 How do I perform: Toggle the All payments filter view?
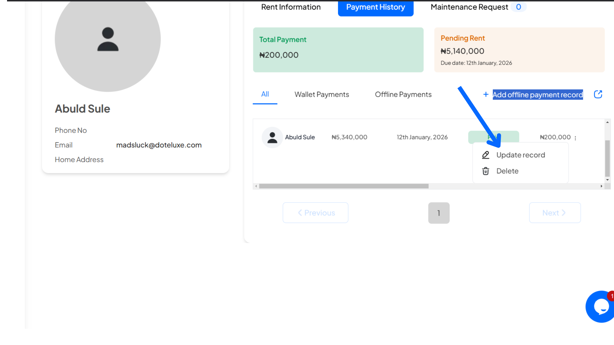pyautogui.click(x=265, y=94)
